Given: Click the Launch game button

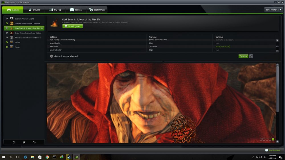Looking at the screenshot, I should click(72, 26).
